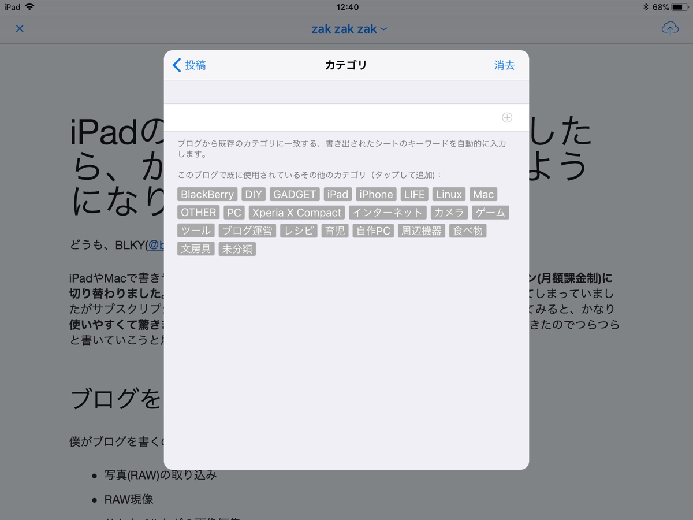
Task: Add the レシピ category tag
Action: point(299,231)
